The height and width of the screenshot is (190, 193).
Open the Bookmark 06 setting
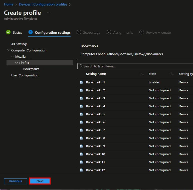[x=96, y=122]
